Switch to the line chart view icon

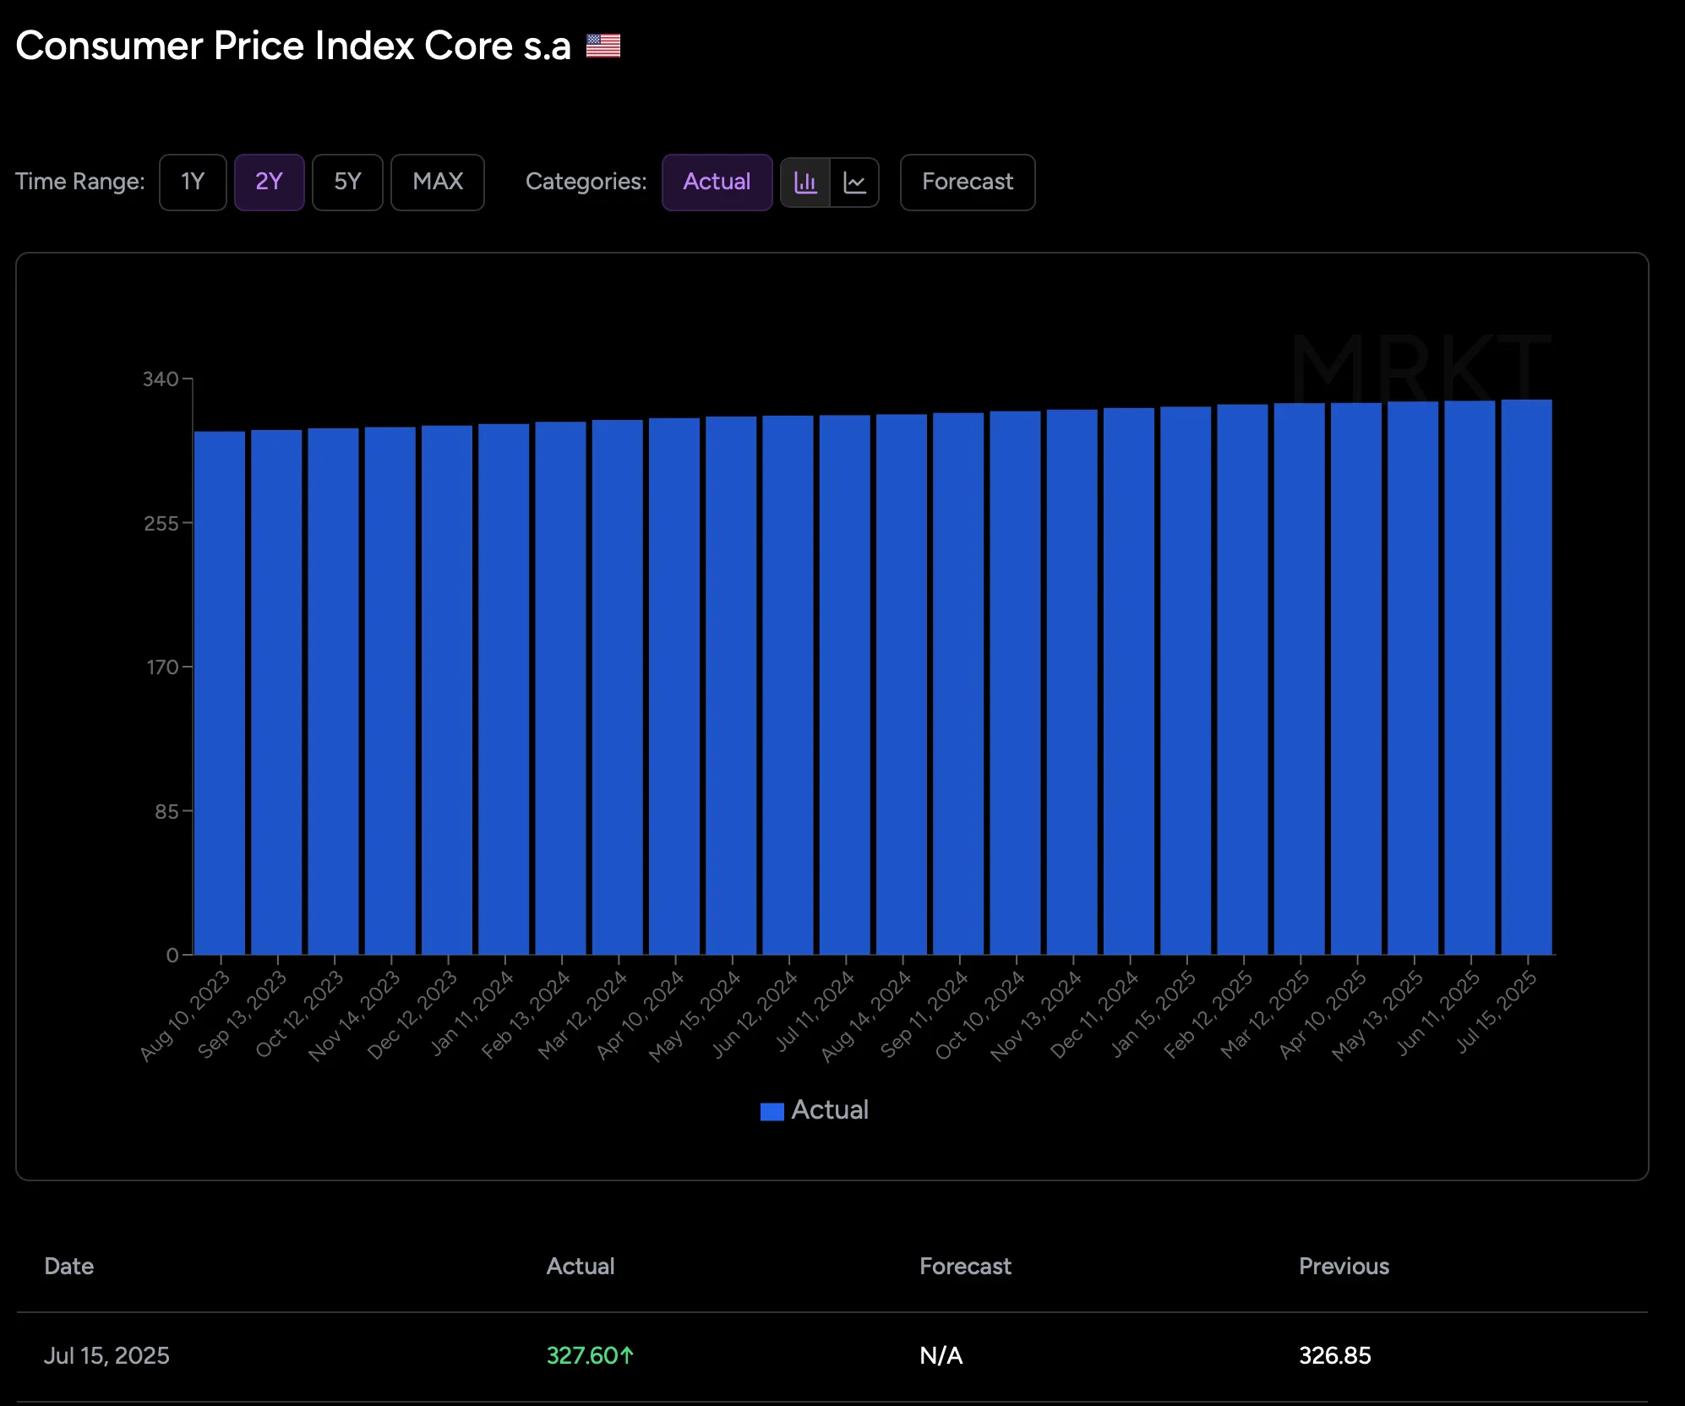click(855, 183)
